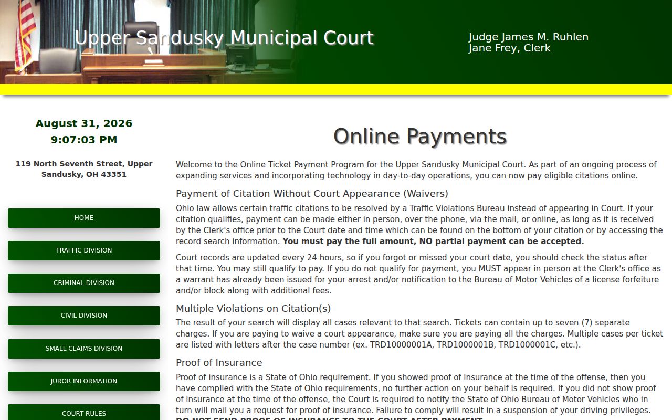This screenshot has width=672, height=420.
Task: Select the Online Payments heading
Action: (x=420, y=136)
